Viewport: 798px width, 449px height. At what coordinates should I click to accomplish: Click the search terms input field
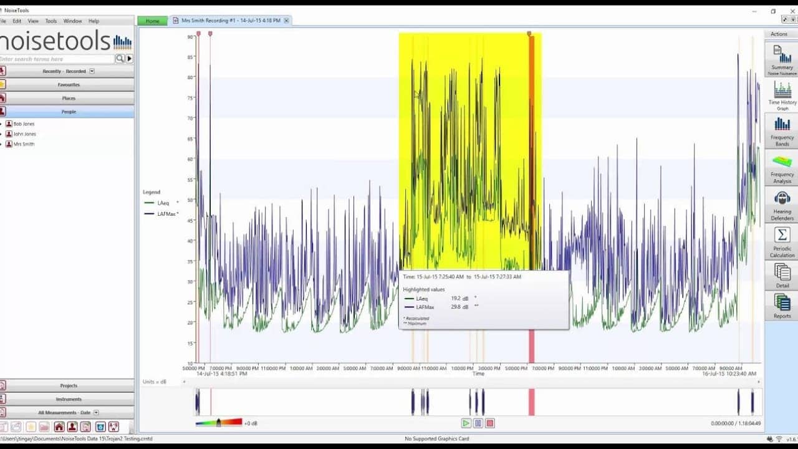coord(57,59)
